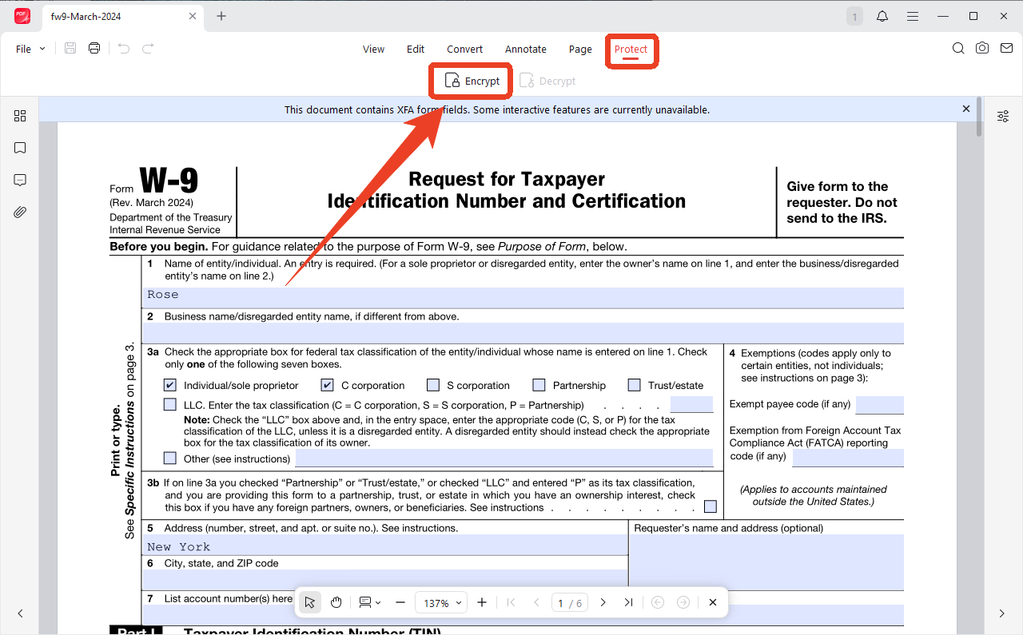Click the LLC tax classification field
The width and height of the screenshot is (1023, 635).
pyautogui.click(x=691, y=405)
